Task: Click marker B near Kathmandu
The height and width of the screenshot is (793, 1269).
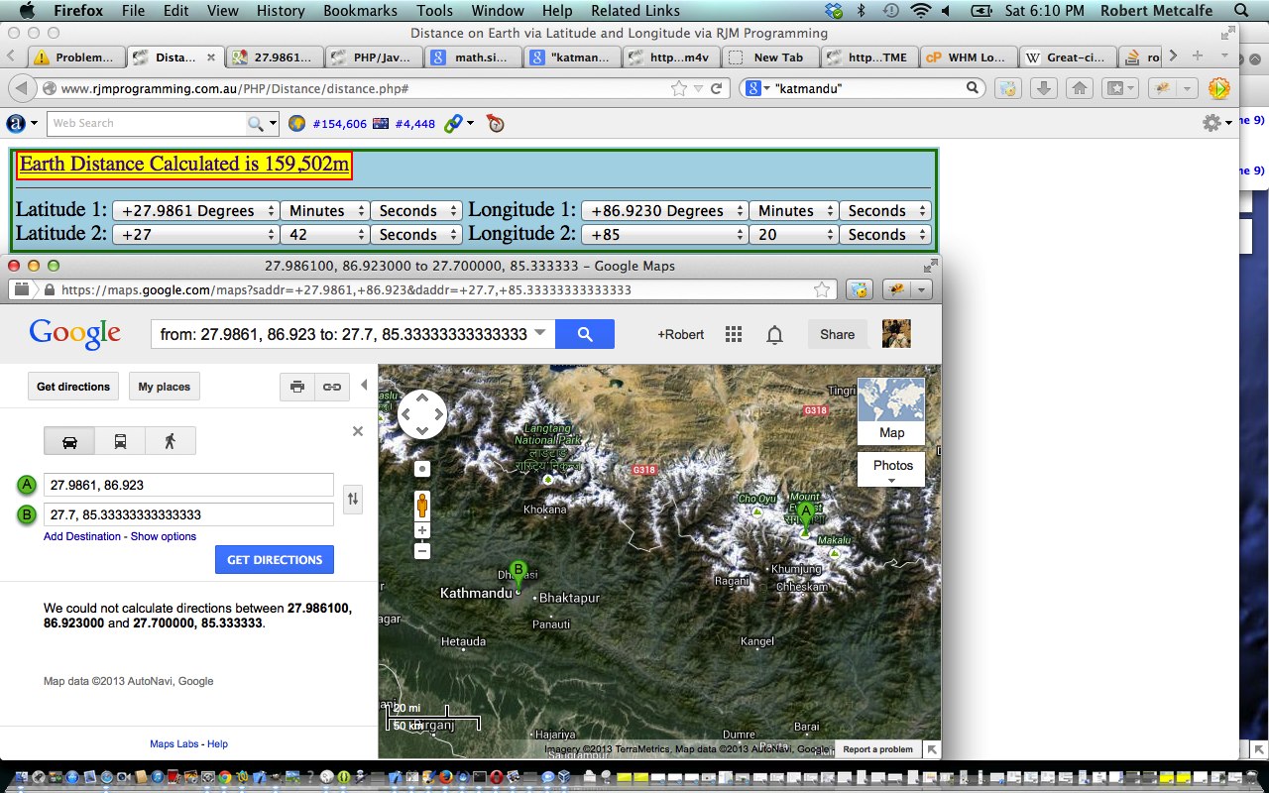Action: tap(518, 575)
